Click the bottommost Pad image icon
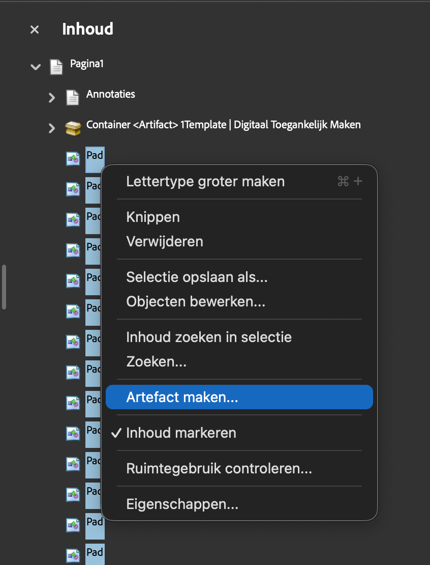This screenshot has width=430, height=565. click(x=73, y=556)
